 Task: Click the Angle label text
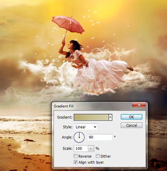click(67, 137)
